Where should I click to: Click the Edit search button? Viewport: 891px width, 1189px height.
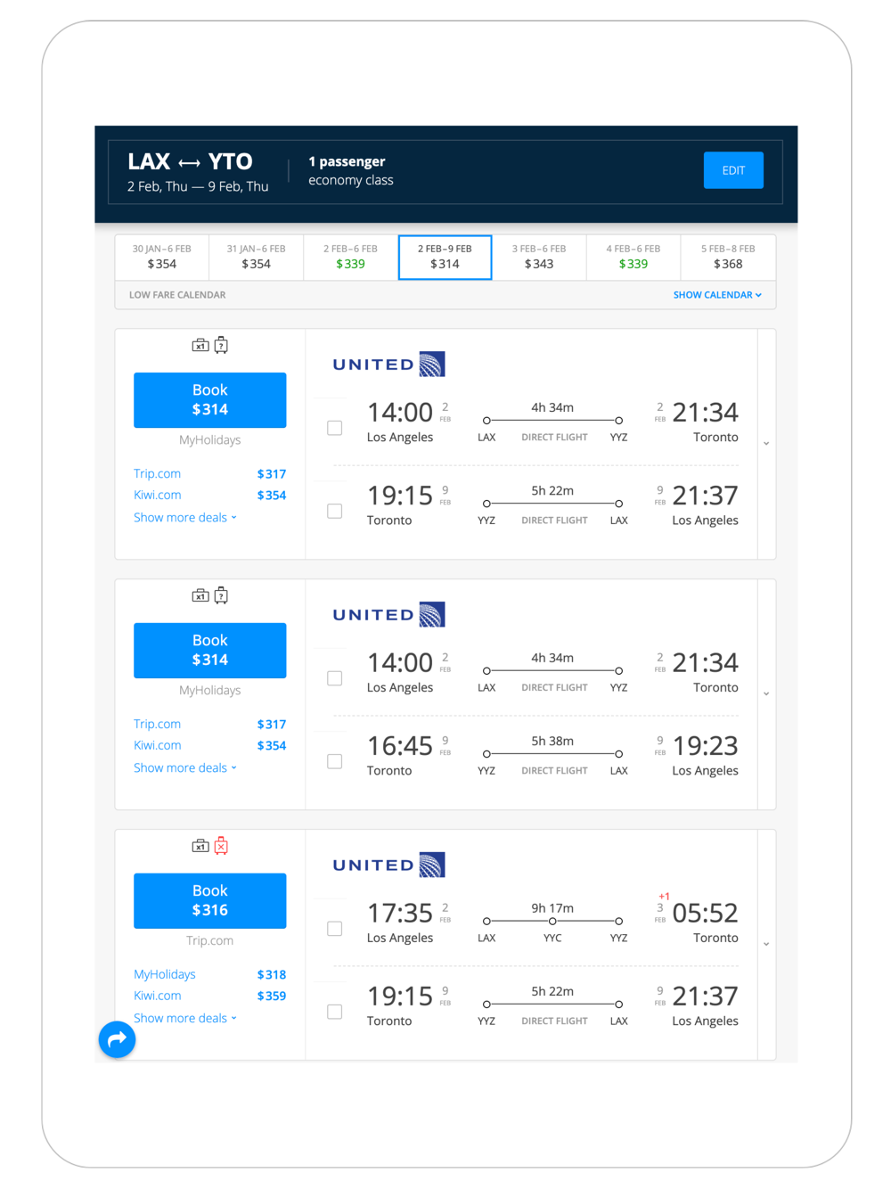733,170
